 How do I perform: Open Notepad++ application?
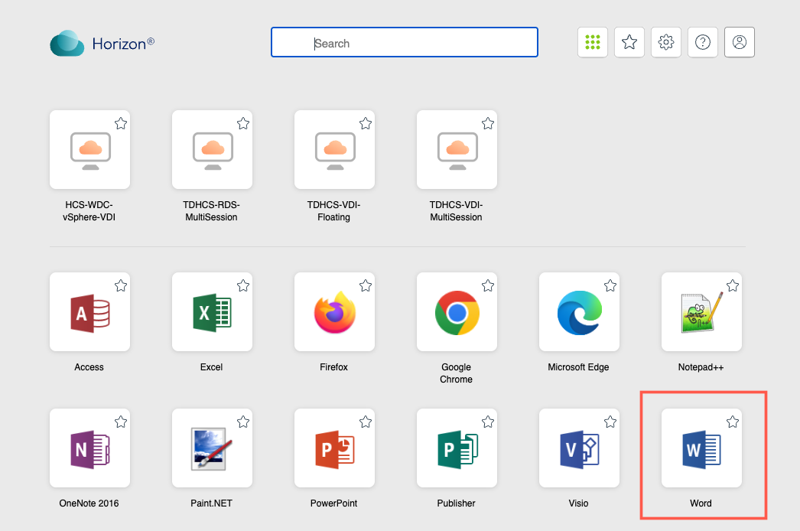coord(701,313)
